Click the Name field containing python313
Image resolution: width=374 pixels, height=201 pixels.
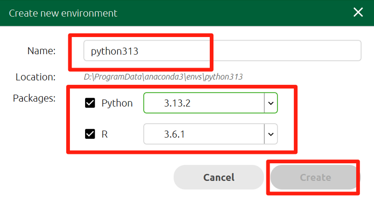[222, 51]
